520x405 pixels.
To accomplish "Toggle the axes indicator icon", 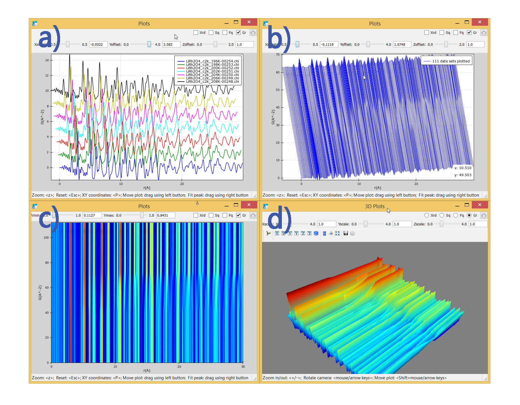I will click(x=331, y=233).
